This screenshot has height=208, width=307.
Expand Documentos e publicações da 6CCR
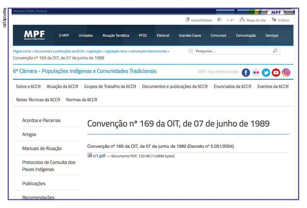click(x=175, y=86)
